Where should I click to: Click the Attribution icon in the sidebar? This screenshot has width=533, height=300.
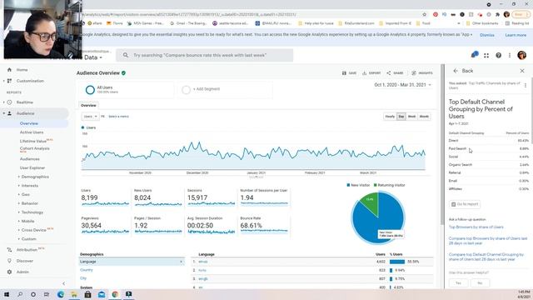(x=9, y=250)
